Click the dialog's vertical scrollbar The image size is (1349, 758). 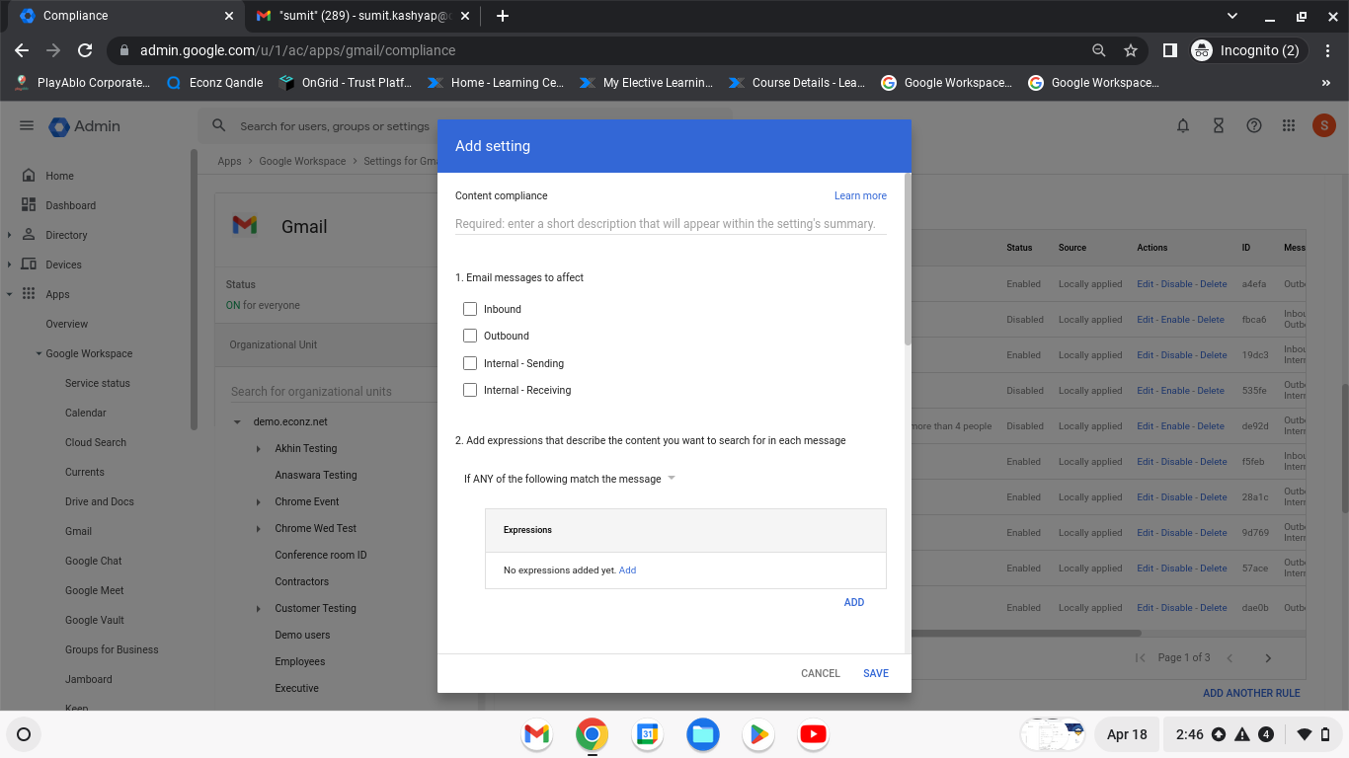tap(908, 260)
